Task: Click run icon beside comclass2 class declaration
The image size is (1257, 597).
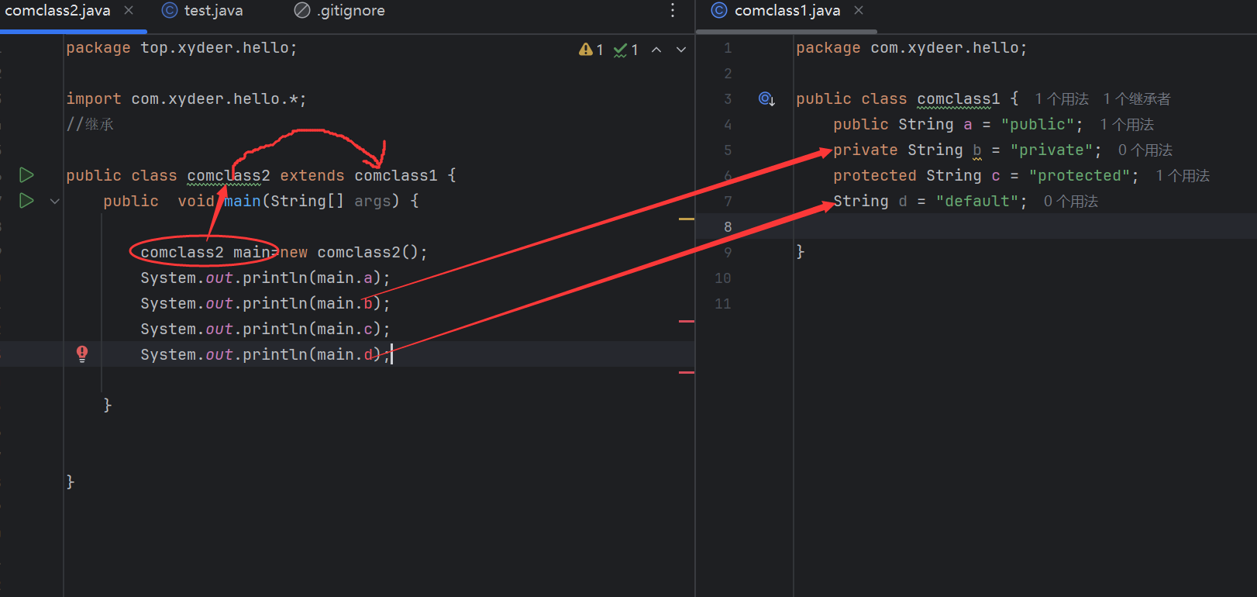Action: pos(26,175)
